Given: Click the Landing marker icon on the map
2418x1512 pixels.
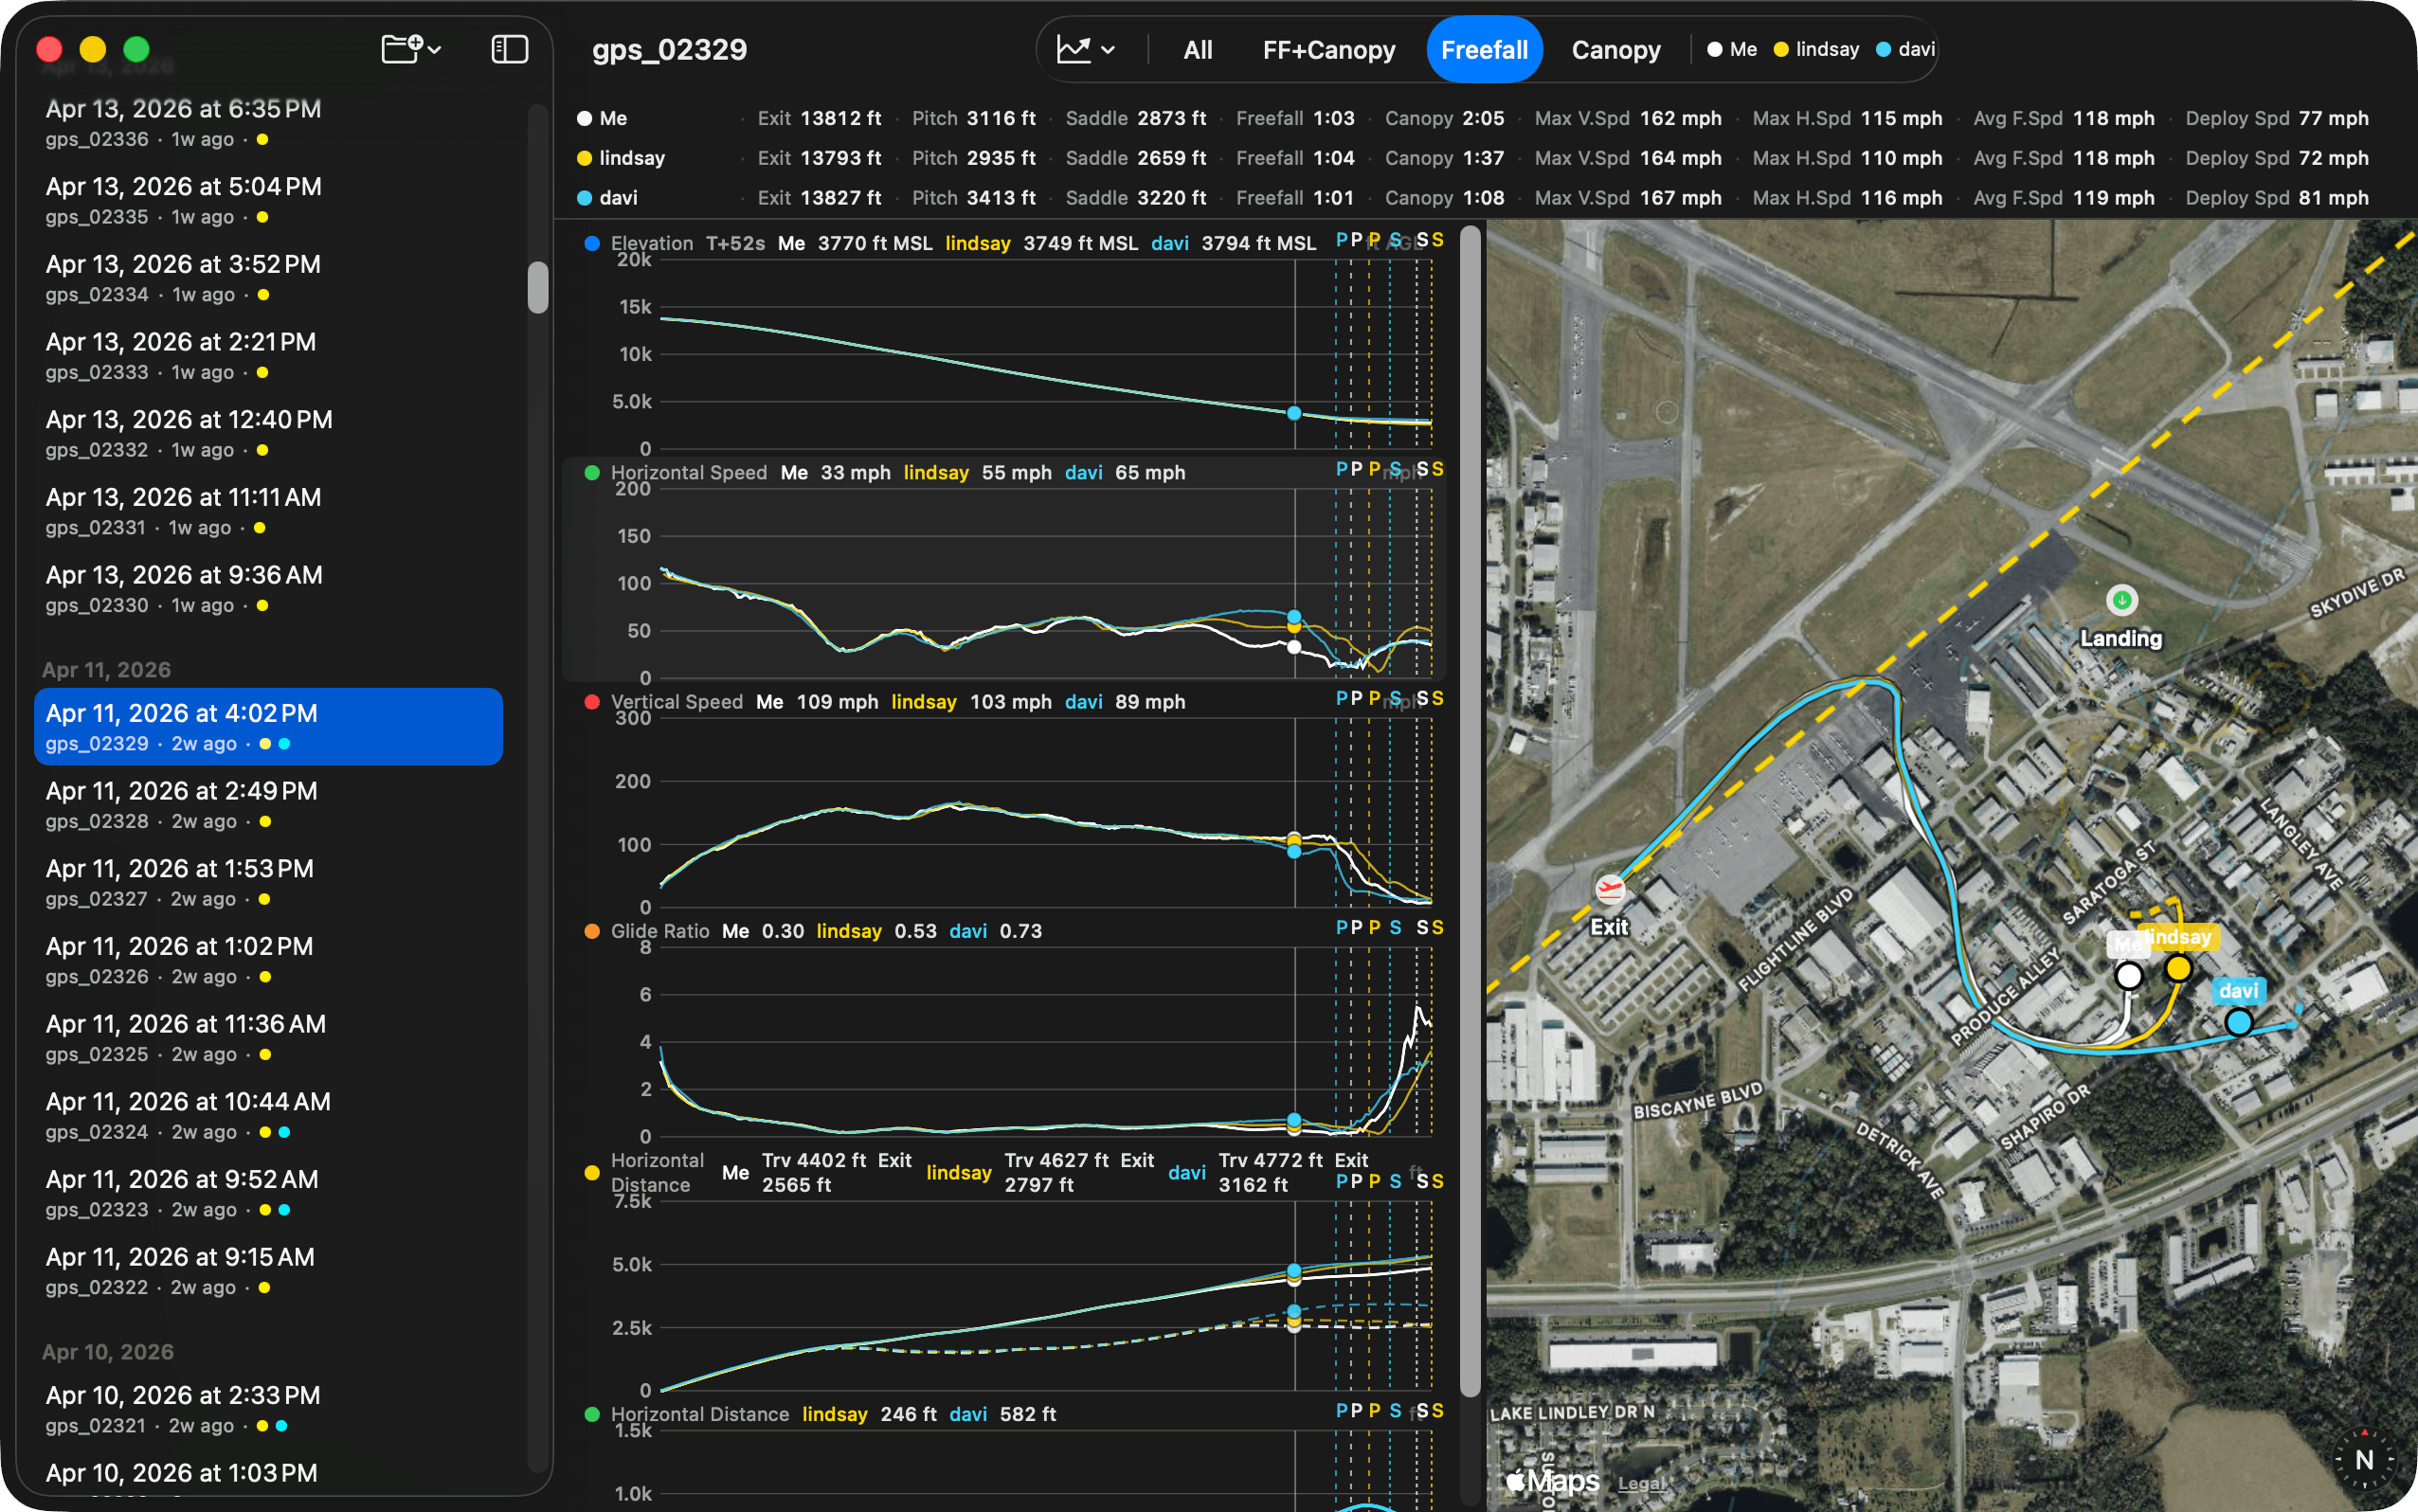Looking at the screenshot, I should (x=2121, y=600).
